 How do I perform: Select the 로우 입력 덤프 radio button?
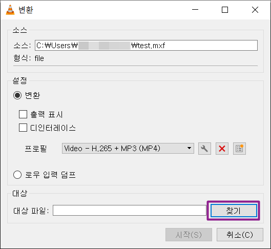click(17, 175)
